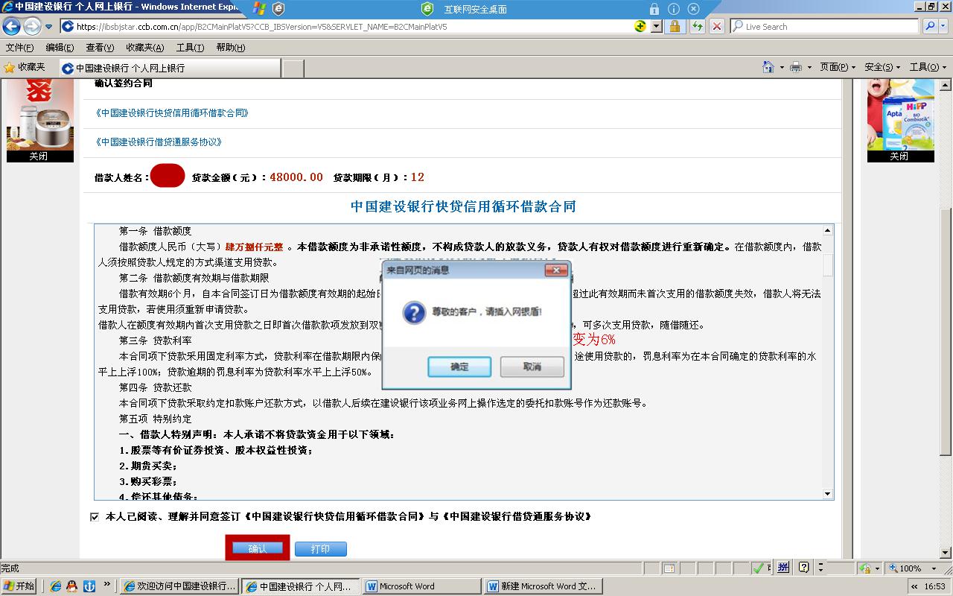Expand the quick launch chevron overflow
The width and height of the screenshot is (953, 596).
pyautogui.click(x=107, y=584)
